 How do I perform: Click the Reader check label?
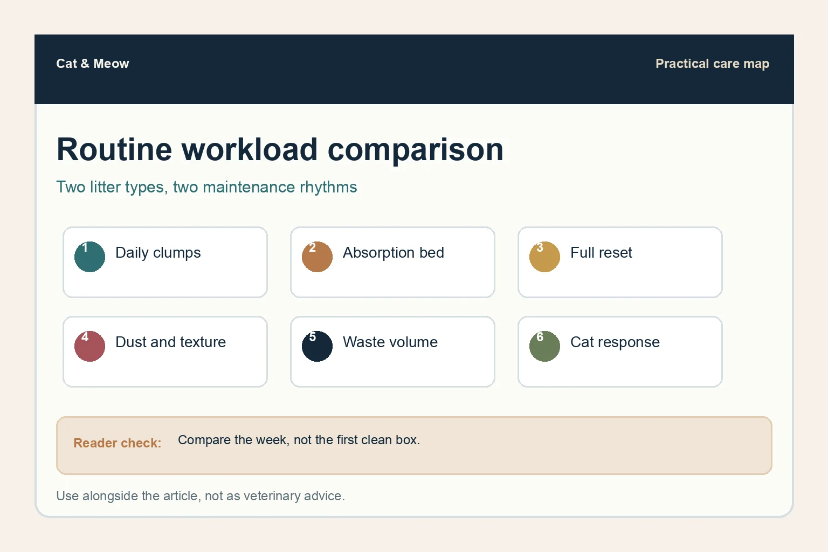coord(118,443)
